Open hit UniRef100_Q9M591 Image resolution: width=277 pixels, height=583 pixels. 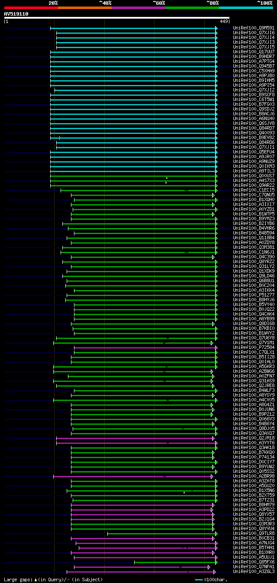pyautogui.click(x=254, y=28)
